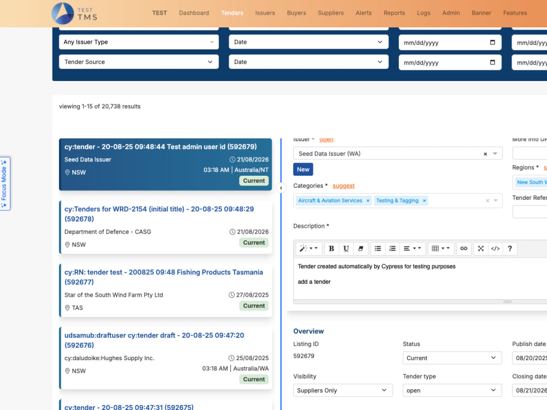Insert an unordered bullet list
Viewport: 547px width, 410px height.
tap(378, 249)
